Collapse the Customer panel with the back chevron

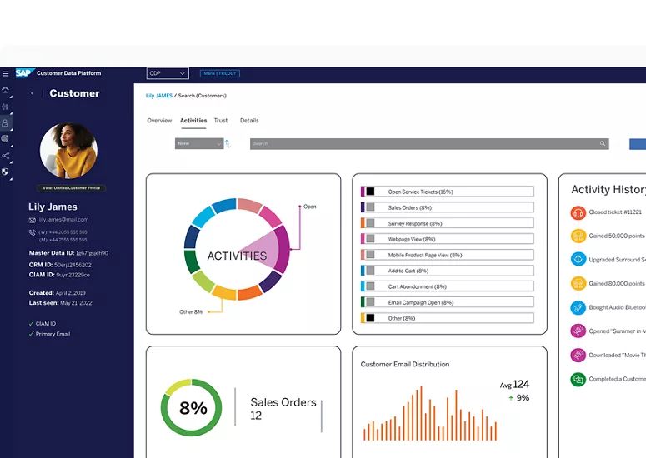33,93
